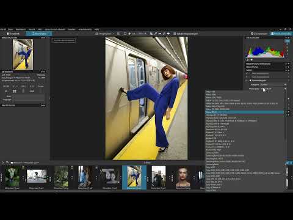The width and height of the screenshot is (293, 220).
Task: Open the Vergleichen dropdown arrow
Action: pos(114,34)
